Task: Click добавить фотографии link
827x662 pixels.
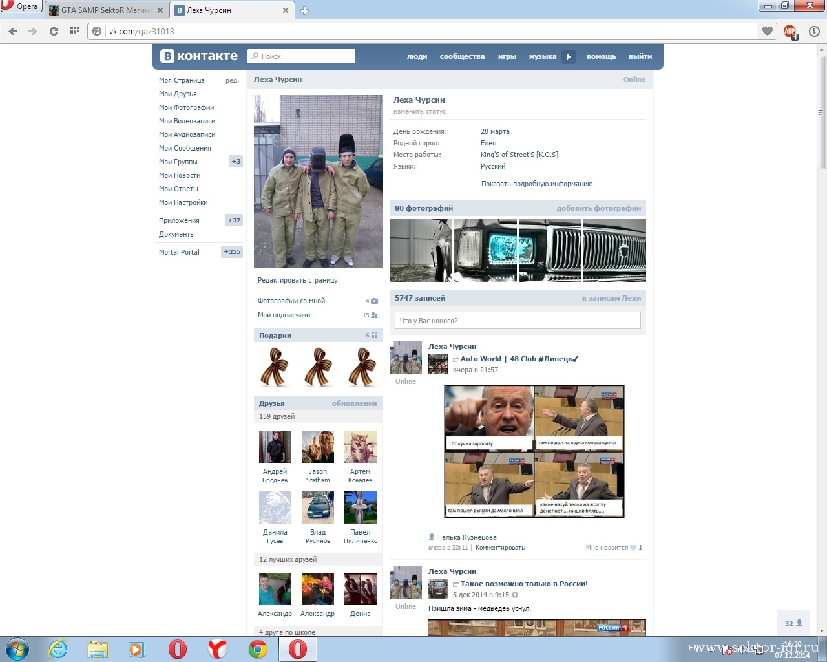Action: pyautogui.click(x=598, y=208)
